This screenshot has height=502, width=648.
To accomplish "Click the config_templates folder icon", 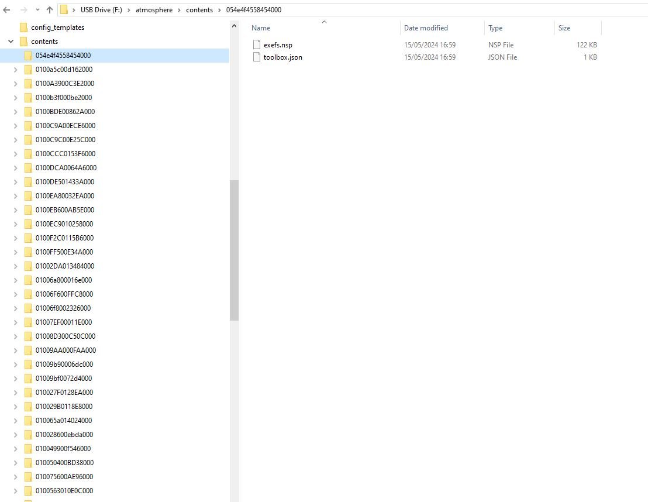I will [x=23, y=27].
